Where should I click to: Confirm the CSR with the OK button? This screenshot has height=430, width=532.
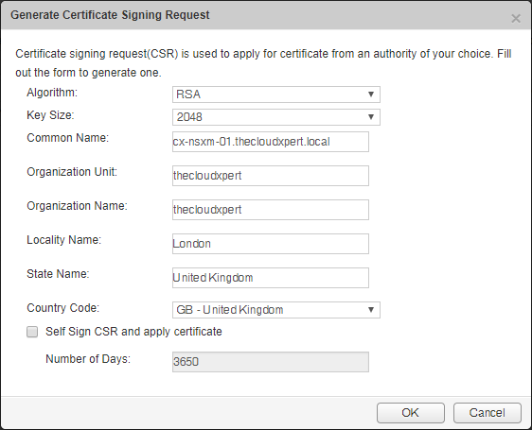coord(411,413)
